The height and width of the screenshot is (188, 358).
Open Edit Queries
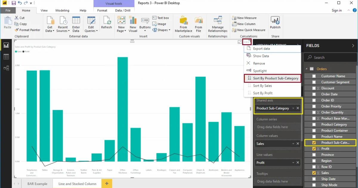pos(91,24)
